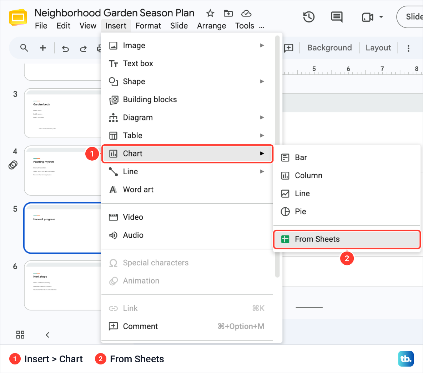Viewport: 423px width, 373px height.
Task: Click the linked object icon beside slide 4
Action: point(13,165)
